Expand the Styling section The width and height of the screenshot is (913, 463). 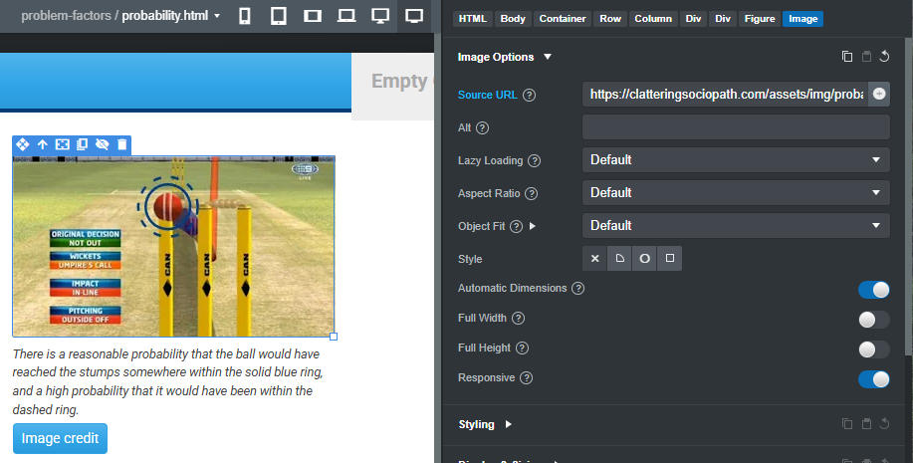point(485,424)
